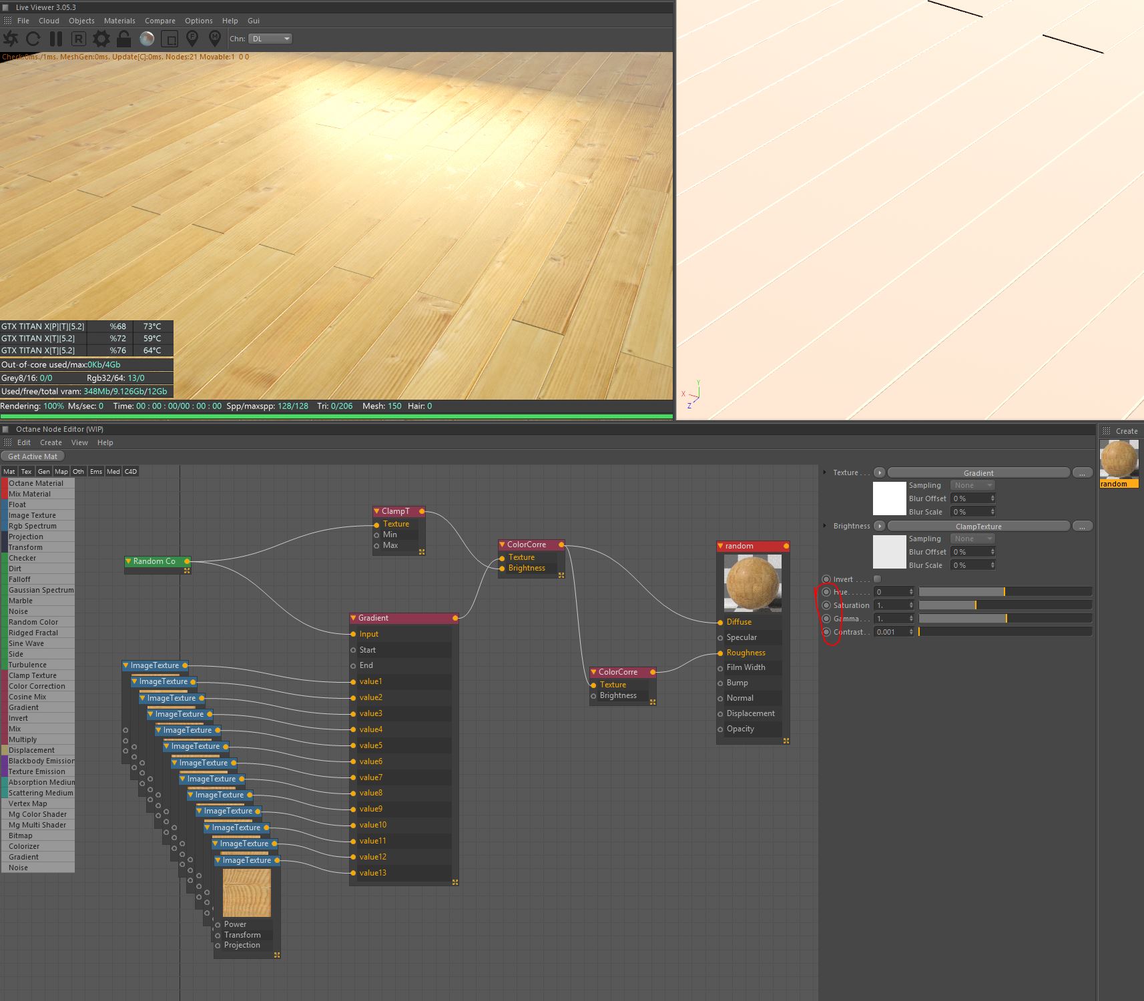Click the Gradient texture button
Image resolution: width=1144 pixels, height=1001 pixels.
point(978,472)
